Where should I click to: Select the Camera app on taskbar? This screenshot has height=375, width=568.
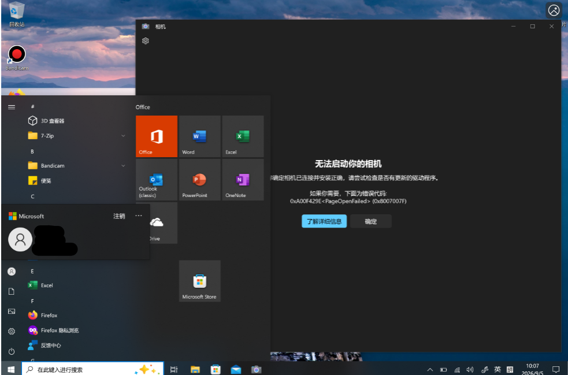[256, 369]
